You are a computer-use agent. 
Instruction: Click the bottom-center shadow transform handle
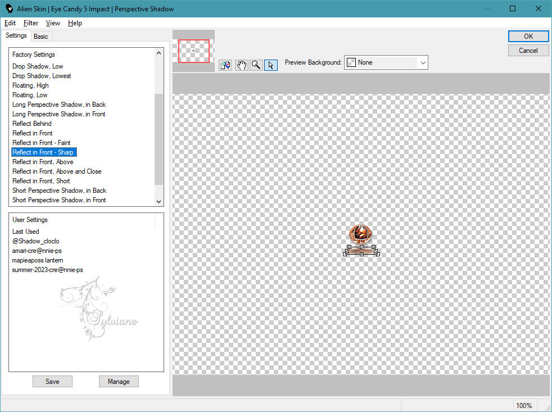coord(361,254)
